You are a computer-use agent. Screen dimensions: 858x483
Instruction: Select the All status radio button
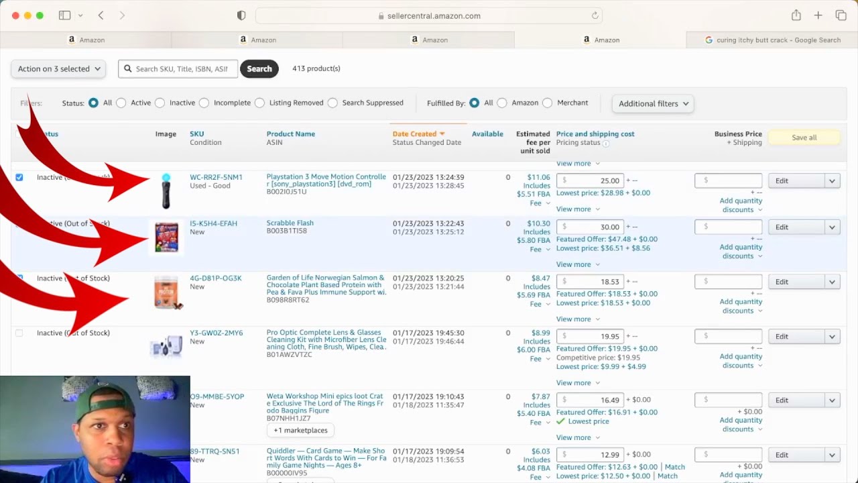93,103
